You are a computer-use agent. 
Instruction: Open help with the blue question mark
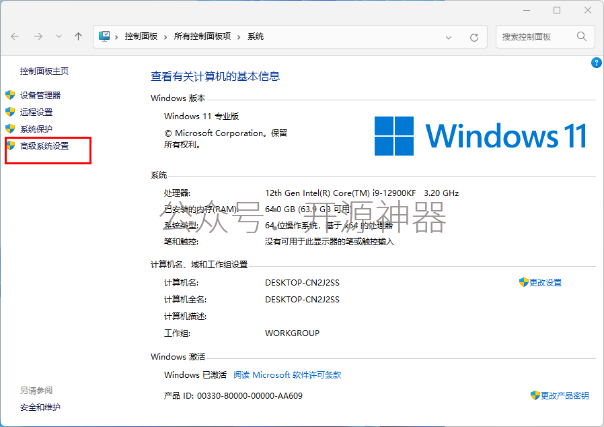[x=596, y=63]
